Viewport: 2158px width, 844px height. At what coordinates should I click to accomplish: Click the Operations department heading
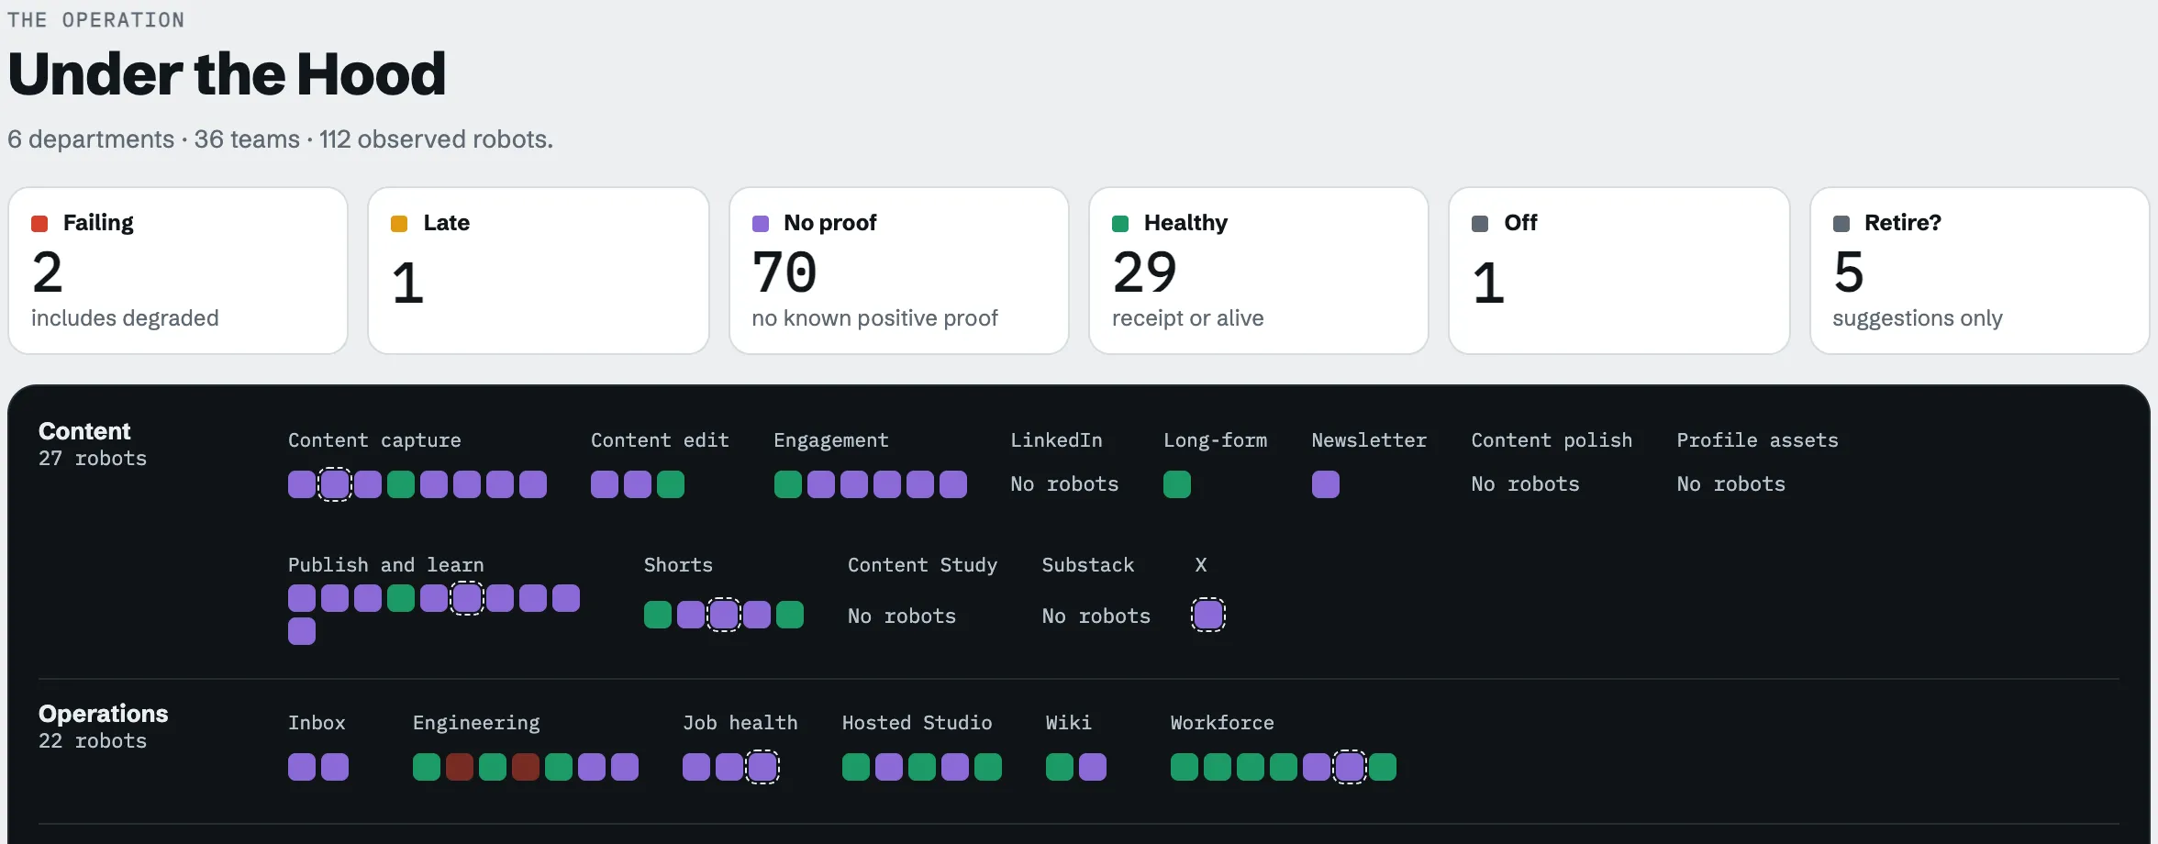(x=104, y=714)
